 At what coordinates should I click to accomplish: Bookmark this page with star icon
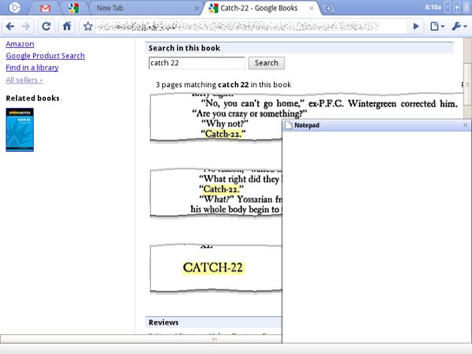[x=87, y=27]
